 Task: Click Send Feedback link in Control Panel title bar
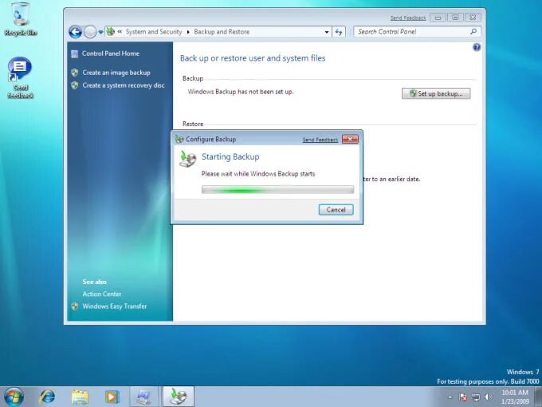408,18
